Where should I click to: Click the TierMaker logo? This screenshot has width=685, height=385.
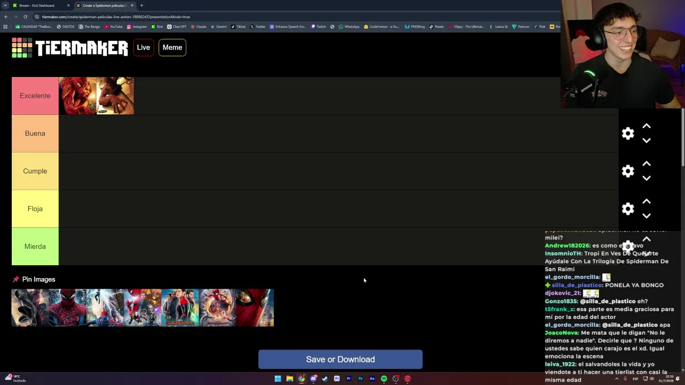click(70, 48)
